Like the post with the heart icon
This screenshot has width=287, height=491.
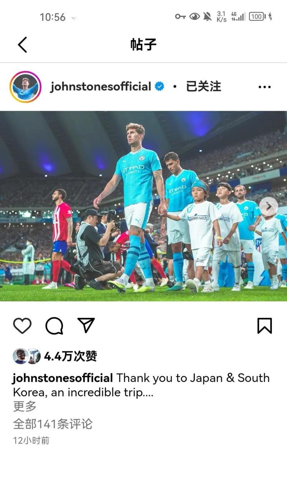pyautogui.click(x=22, y=326)
